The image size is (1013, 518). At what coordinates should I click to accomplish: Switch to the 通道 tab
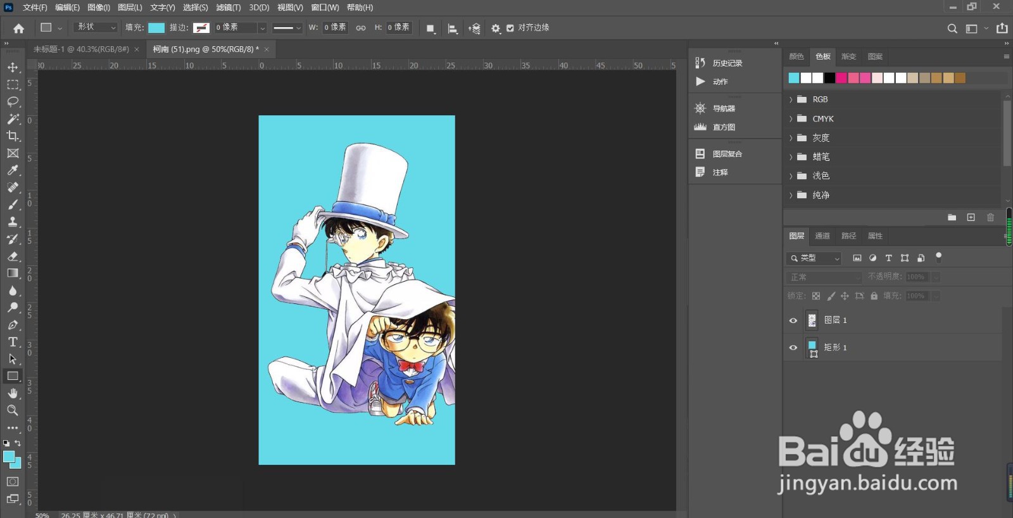[x=822, y=236]
